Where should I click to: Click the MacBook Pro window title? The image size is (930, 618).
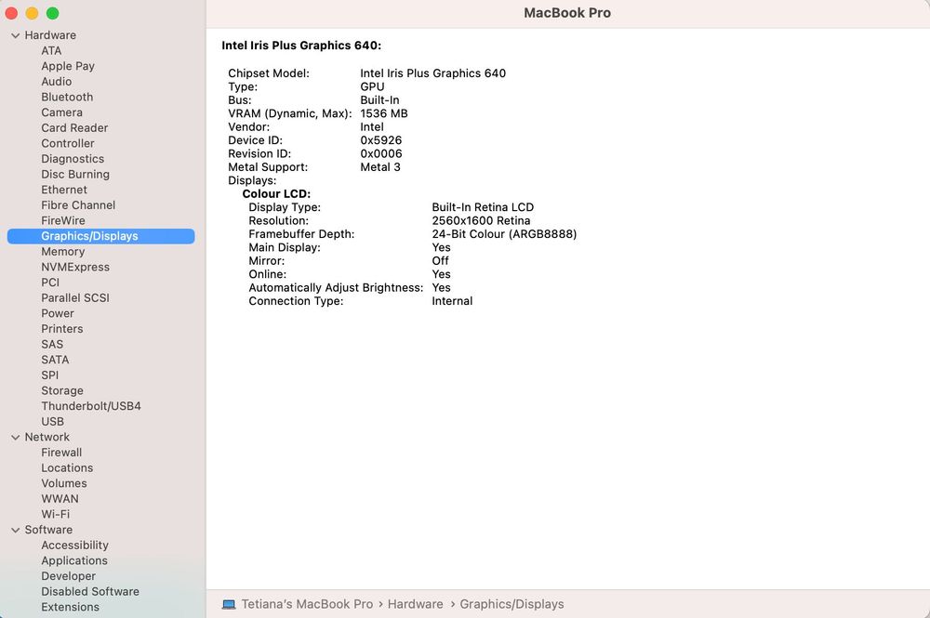point(567,13)
